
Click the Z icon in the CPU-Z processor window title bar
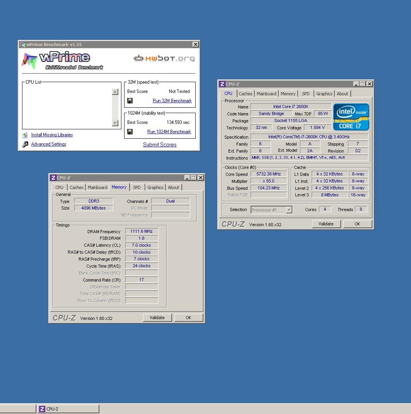(x=222, y=84)
